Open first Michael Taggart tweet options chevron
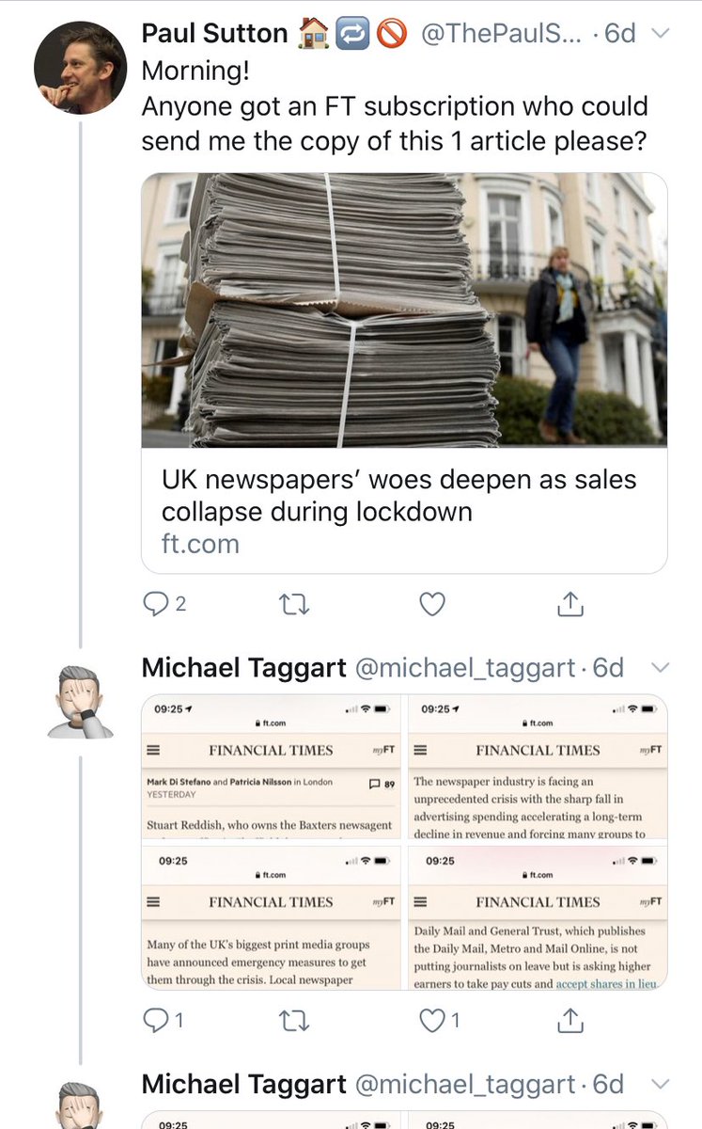702x1129 pixels. (x=661, y=668)
